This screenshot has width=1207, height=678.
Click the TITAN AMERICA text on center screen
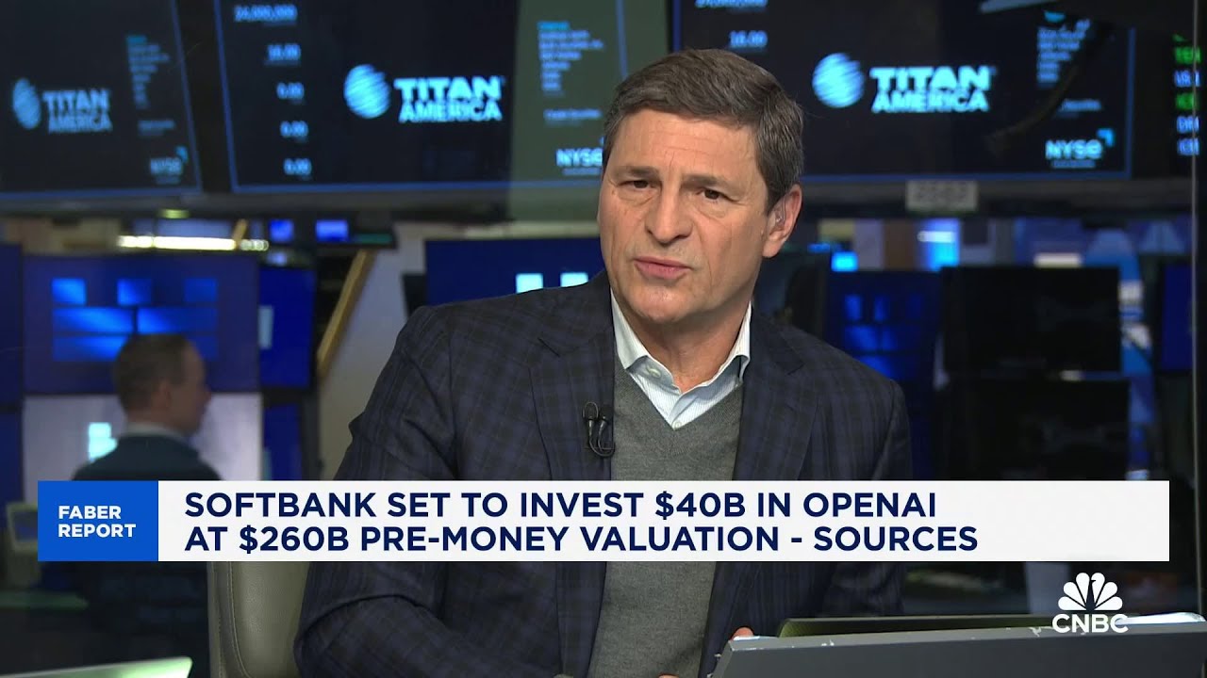448,98
